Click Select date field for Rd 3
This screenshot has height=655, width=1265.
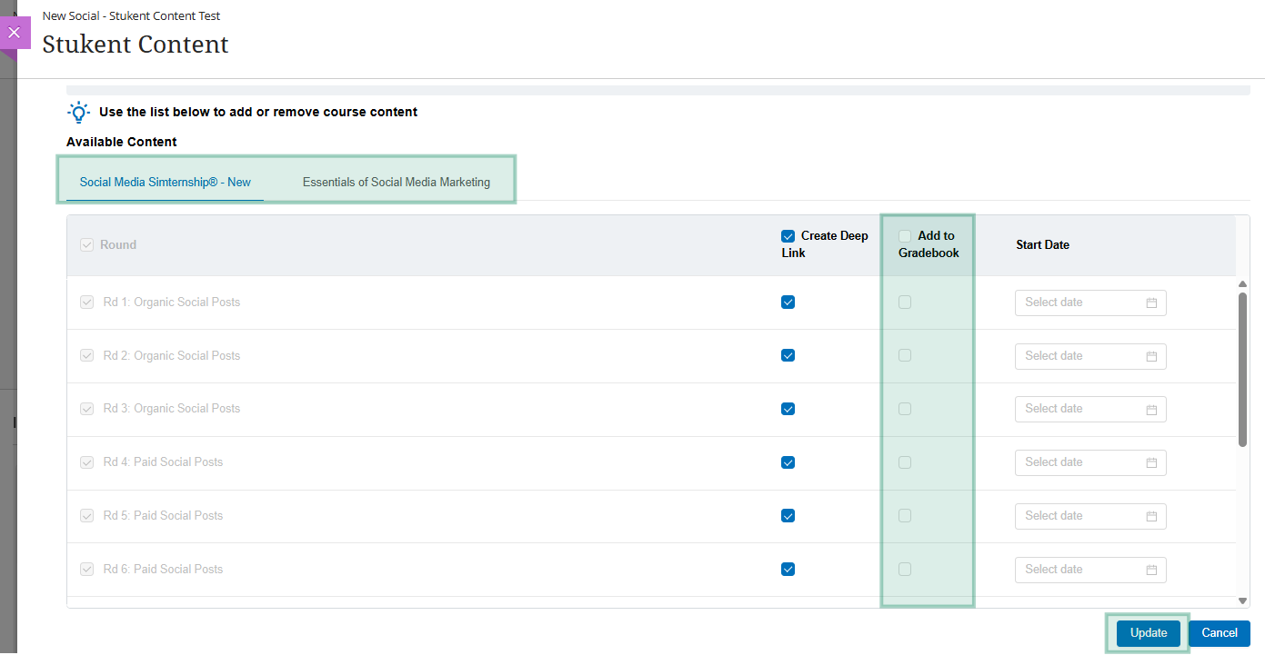click(x=1090, y=409)
